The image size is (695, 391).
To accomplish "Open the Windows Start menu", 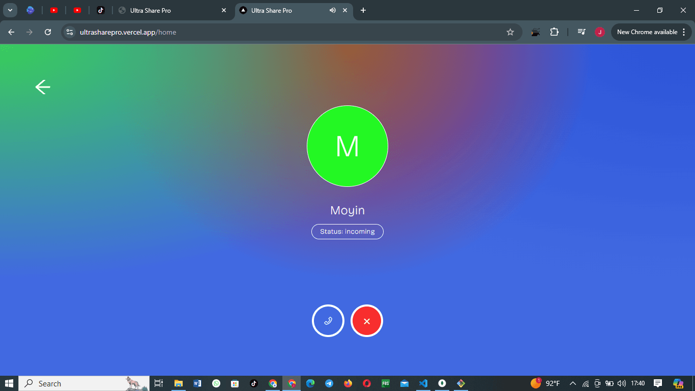I will click(9, 383).
